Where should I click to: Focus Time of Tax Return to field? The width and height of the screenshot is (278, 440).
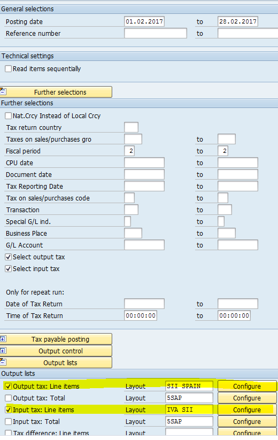pyautogui.click(x=234, y=315)
